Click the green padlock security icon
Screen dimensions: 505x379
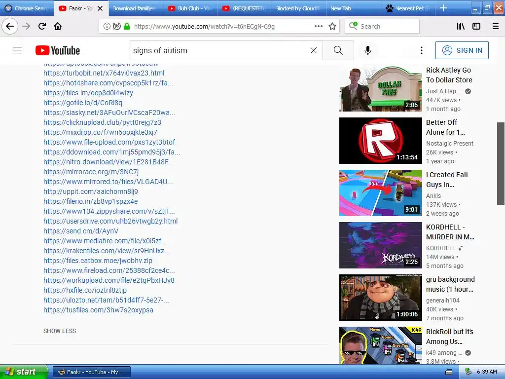pos(127,26)
